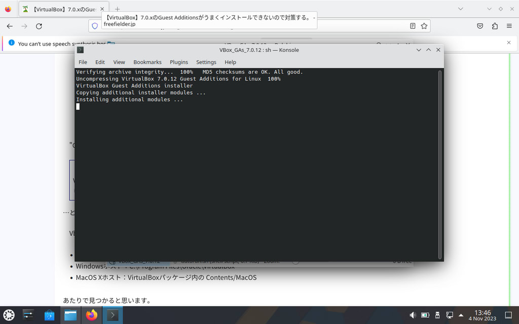Reload the current web page

coord(39,26)
